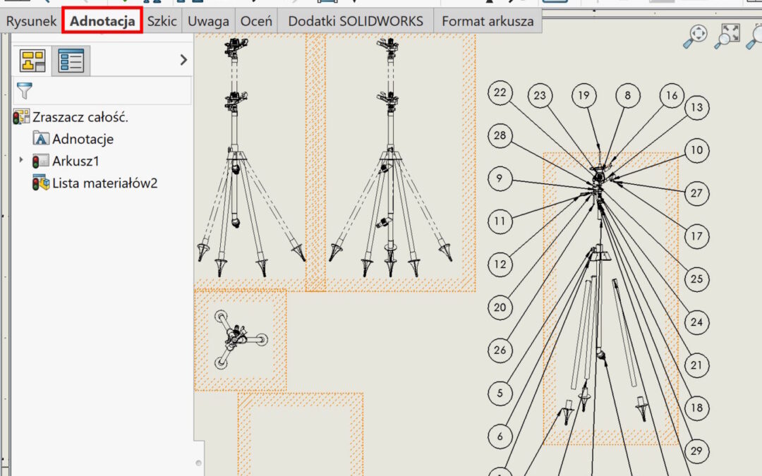Image resolution: width=762 pixels, height=476 pixels.
Task: Open the FeatureManager design tree tab
Action: (32, 61)
